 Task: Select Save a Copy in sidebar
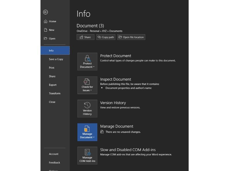click(56, 59)
